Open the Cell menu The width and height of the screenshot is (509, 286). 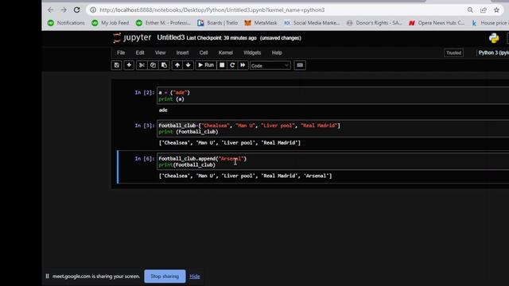point(204,53)
